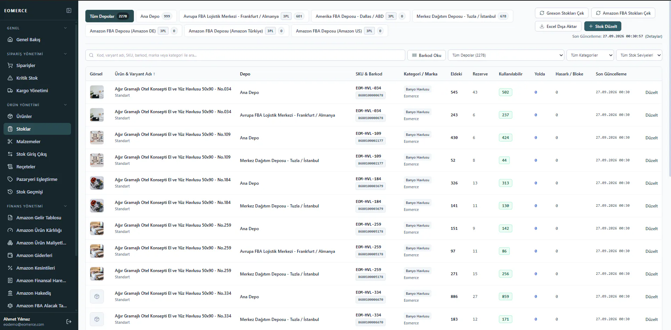Collapse FİNANS YÖNETİMİ section
This screenshot has width=671, height=330.
tap(65, 206)
